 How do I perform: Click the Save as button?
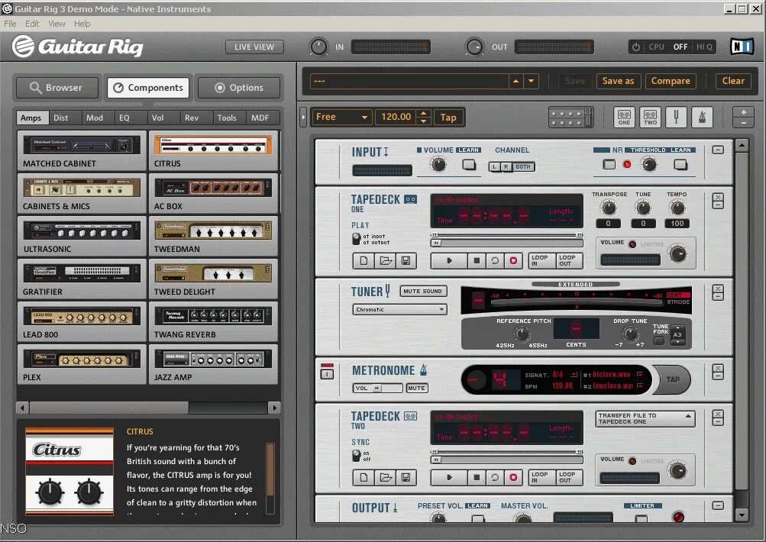point(618,81)
